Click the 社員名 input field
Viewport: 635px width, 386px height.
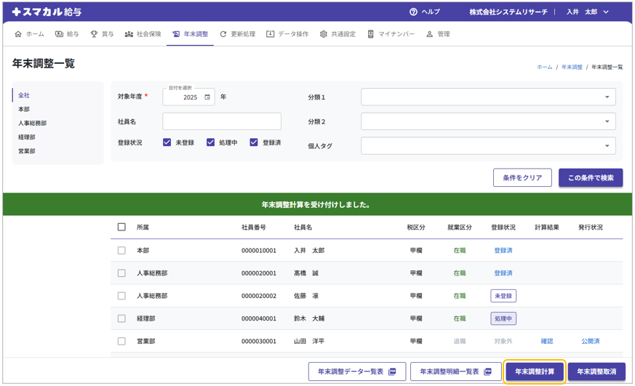[x=222, y=121]
